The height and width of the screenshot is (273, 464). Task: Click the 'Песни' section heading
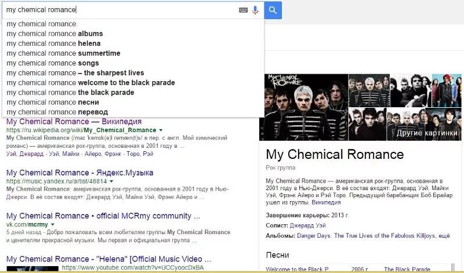pos(277,255)
